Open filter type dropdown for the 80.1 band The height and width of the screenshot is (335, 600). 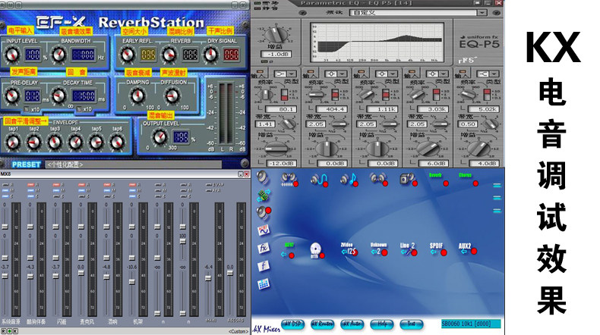tap(292, 74)
